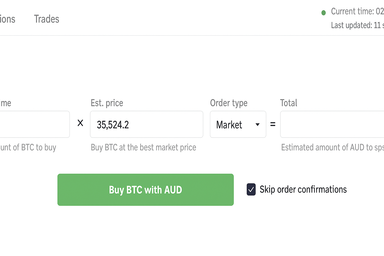Click the green connection status indicator
Viewport: 384px width, 256px height.
coord(323,12)
